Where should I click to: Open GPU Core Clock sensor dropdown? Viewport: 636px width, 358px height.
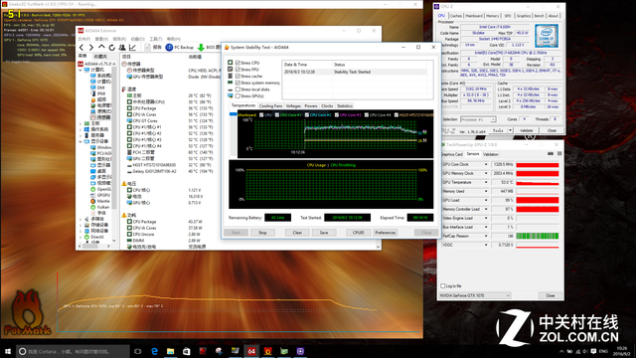[x=486, y=164]
